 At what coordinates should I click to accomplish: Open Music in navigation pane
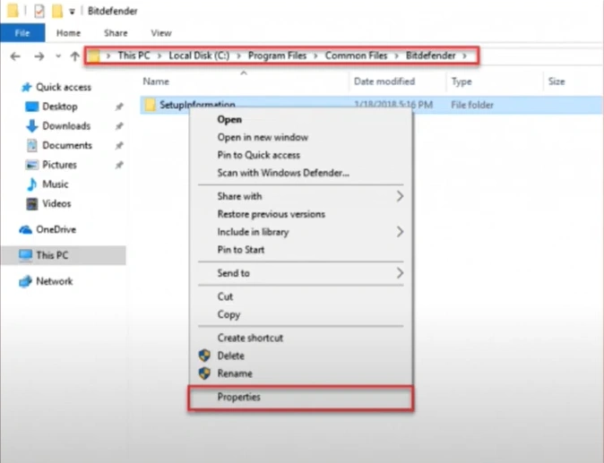coord(55,184)
